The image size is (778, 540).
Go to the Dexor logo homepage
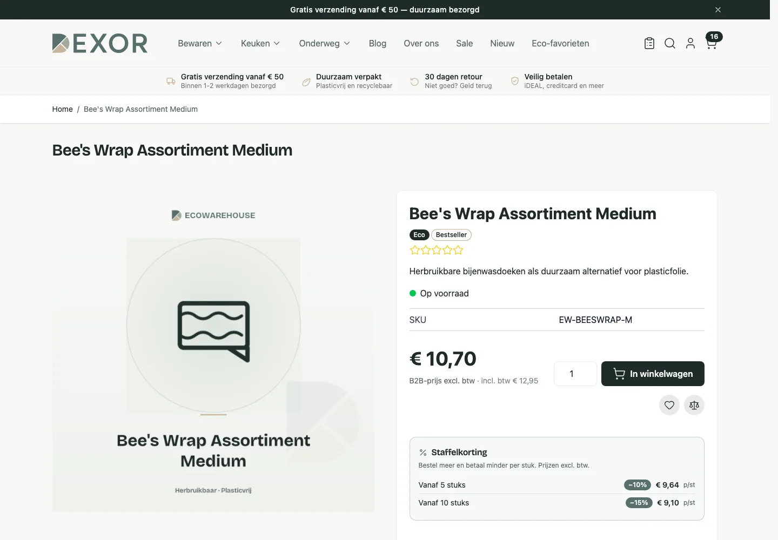click(x=100, y=43)
